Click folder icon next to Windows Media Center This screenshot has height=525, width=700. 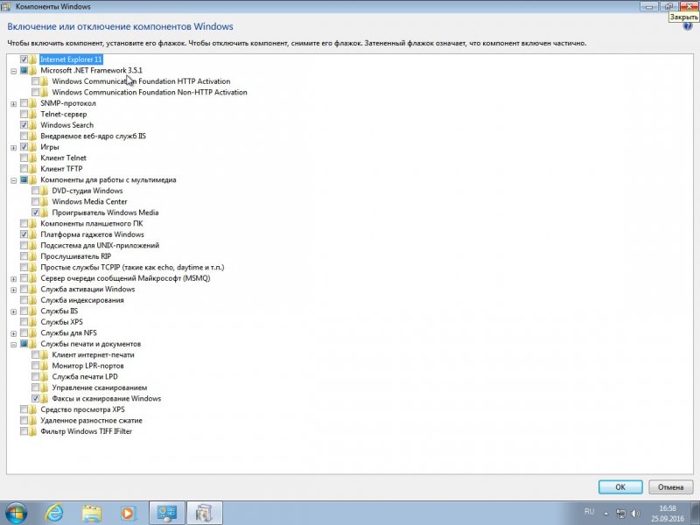point(45,202)
